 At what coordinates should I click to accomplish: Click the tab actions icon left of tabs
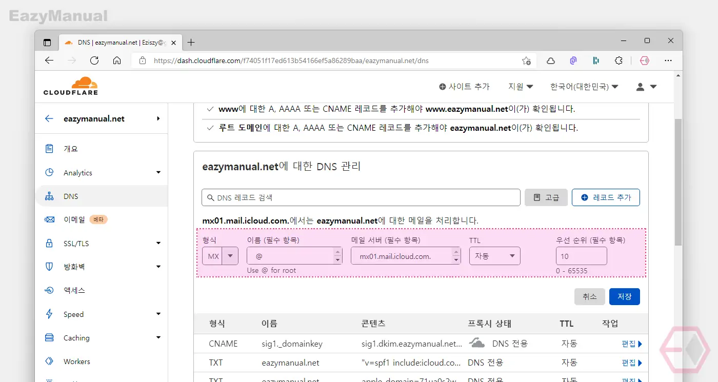tap(47, 43)
